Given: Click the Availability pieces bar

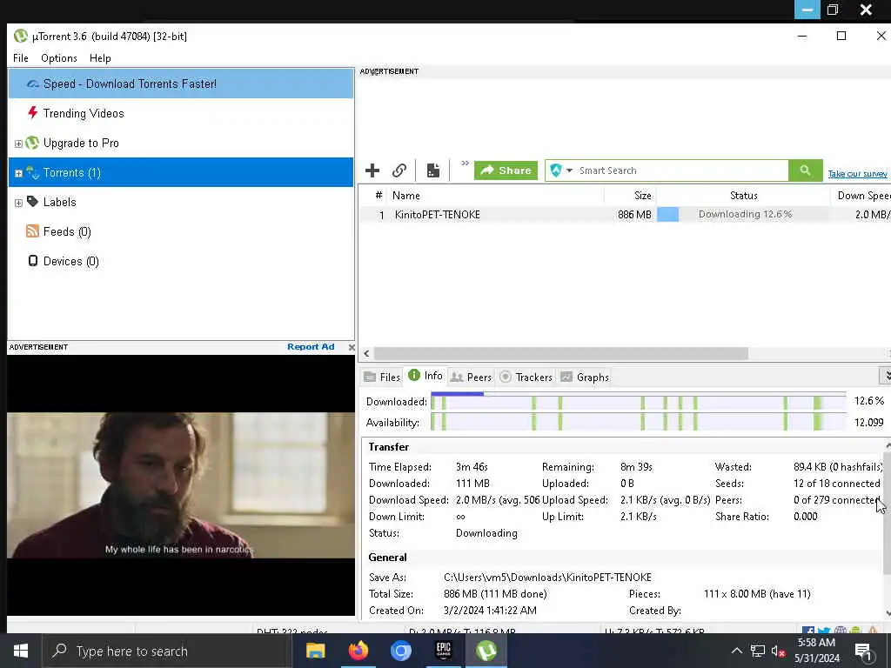Looking at the screenshot, I should [638, 422].
